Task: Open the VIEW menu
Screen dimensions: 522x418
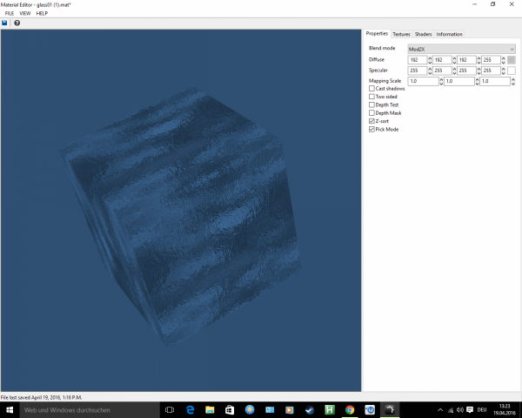Action: tap(25, 13)
